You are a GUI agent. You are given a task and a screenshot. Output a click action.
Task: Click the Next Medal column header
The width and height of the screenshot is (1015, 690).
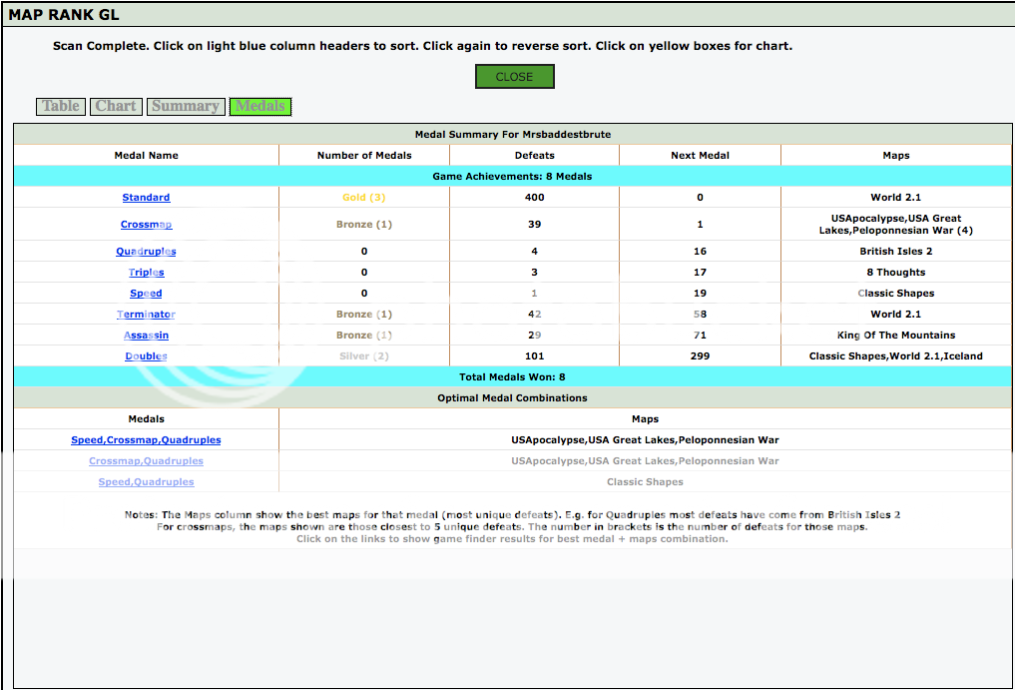click(700, 156)
